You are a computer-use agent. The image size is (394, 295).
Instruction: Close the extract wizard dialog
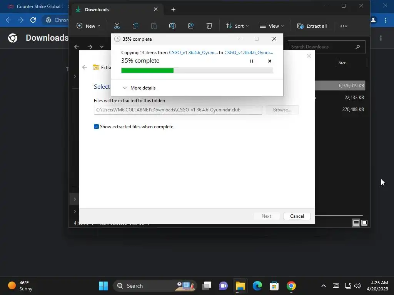tap(309, 56)
